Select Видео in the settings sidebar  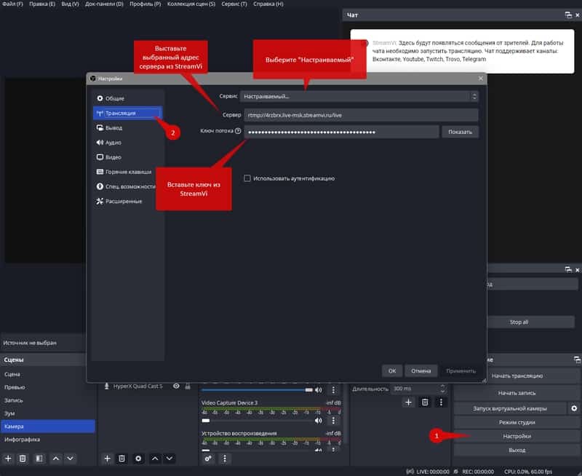tap(127, 157)
